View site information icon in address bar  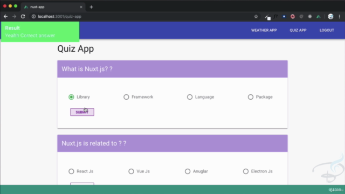pyautogui.click(x=33, y=17)
